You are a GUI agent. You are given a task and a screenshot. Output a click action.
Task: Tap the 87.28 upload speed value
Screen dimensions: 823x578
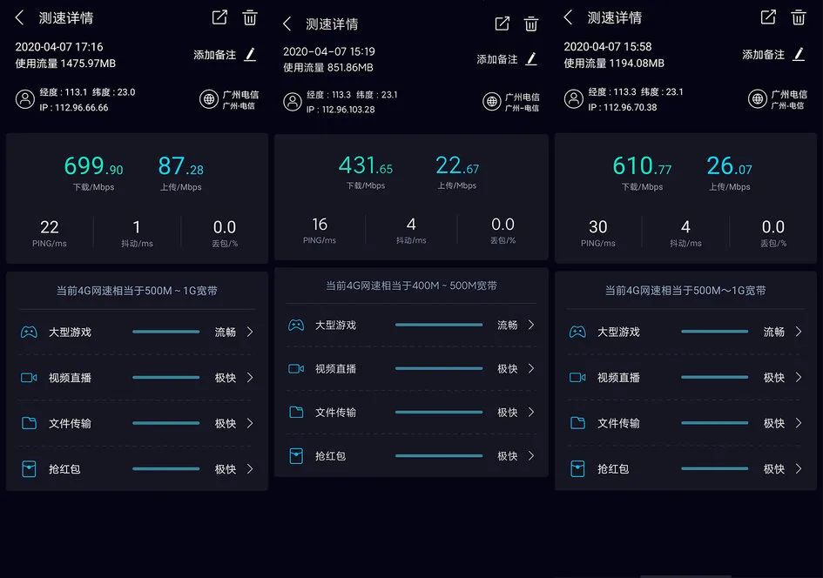click(x=180, y=165)
